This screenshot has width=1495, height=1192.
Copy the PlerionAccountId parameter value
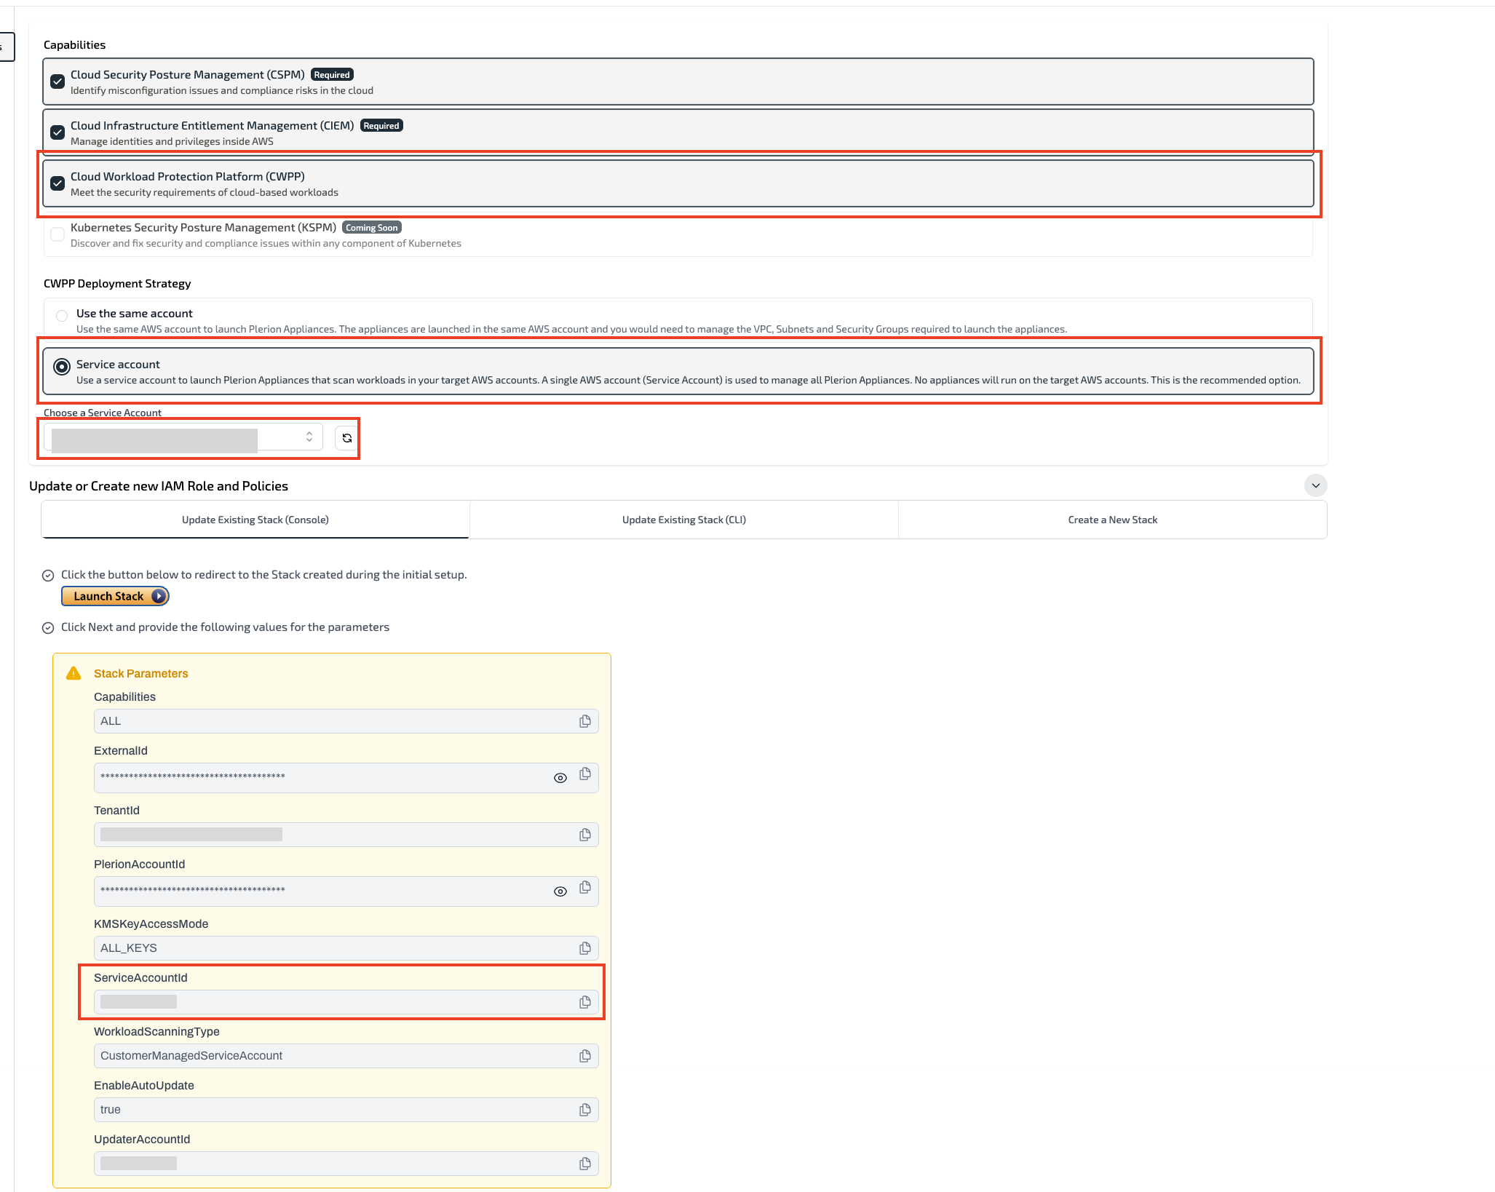point(584,887)
